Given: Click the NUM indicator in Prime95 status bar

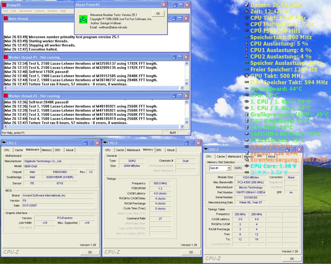Looking at the screenshot, I should pos(173,133).
